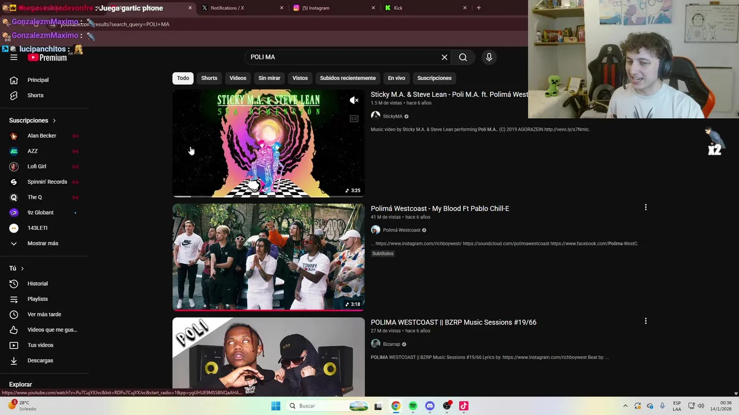Click the Buscar taskbar search box
The height and width of the screenshot is (415, 739).
tap(328, 406)
